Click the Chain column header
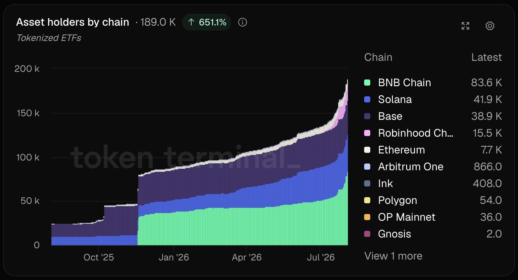This screenshot has height=280, width=518. pyautogui.click(x=378, y=57)
